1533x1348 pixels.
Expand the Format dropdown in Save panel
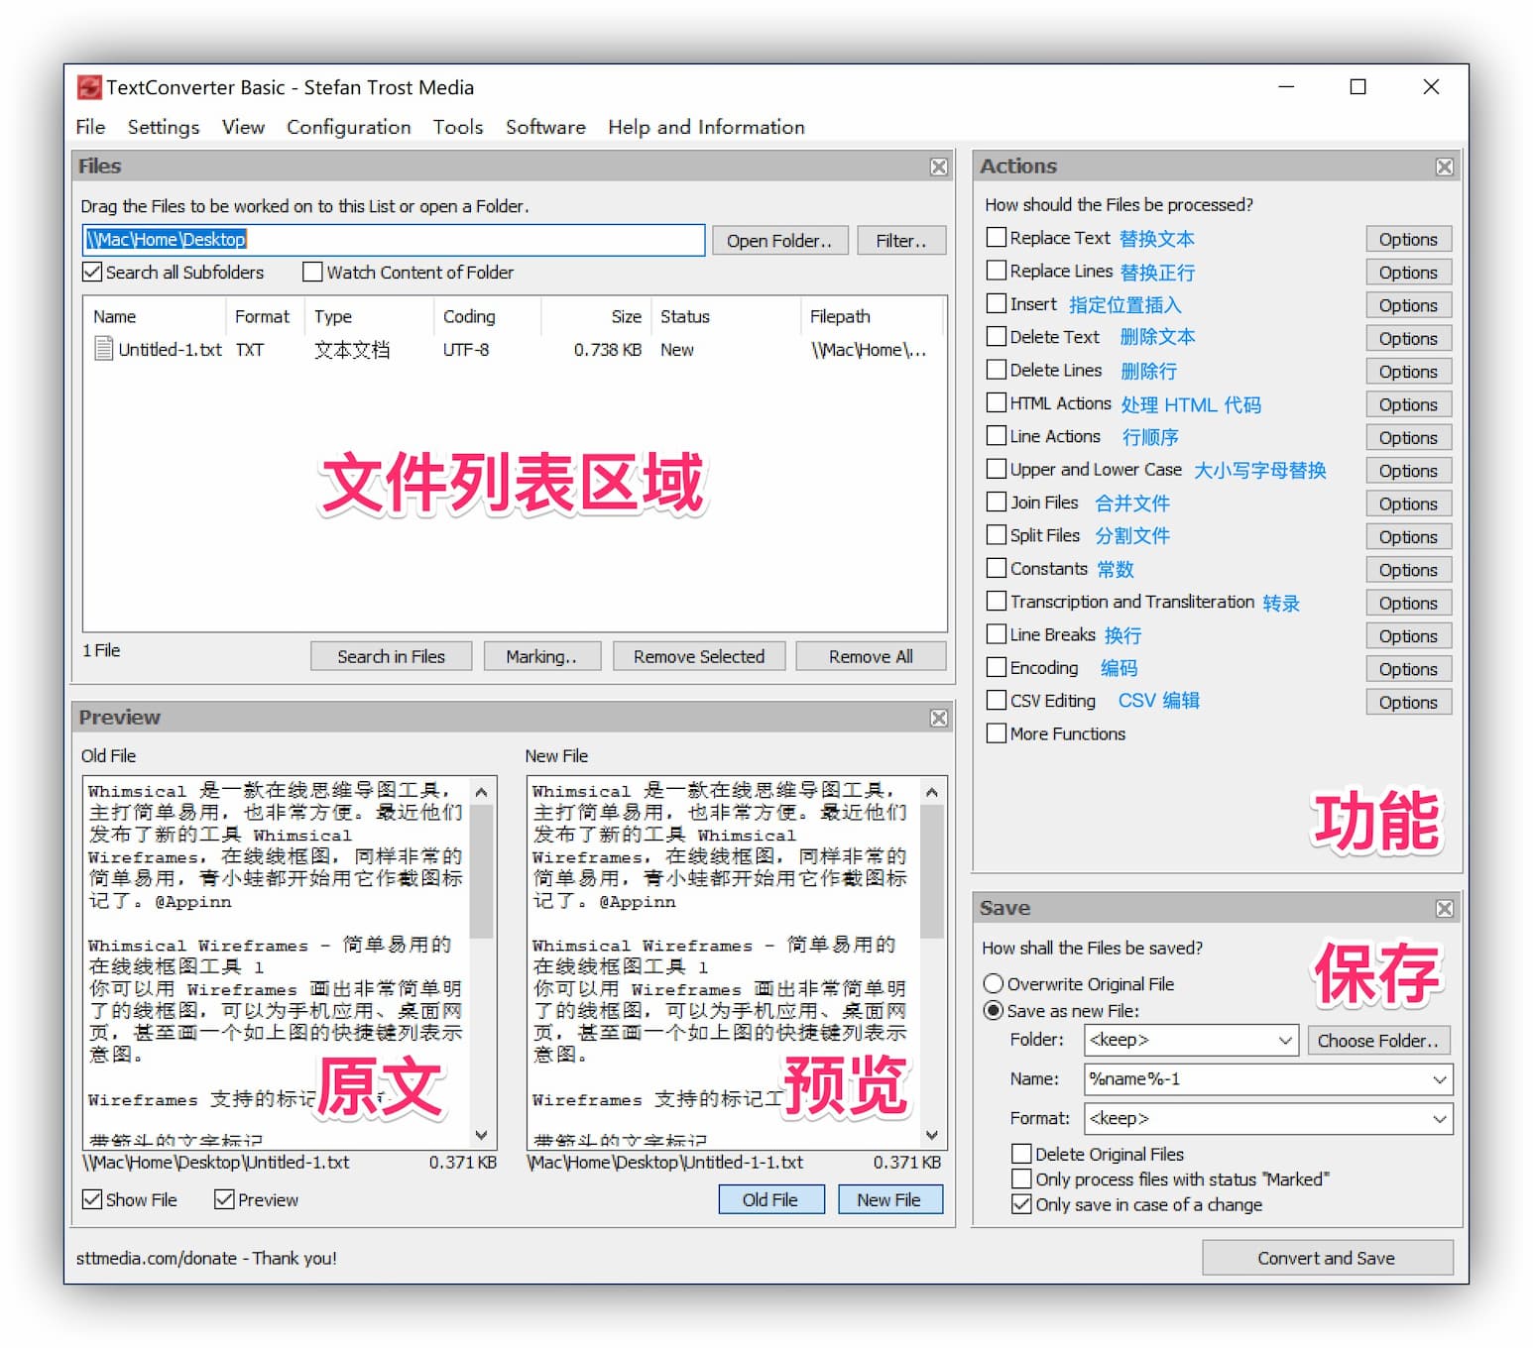(1439, 1119)
